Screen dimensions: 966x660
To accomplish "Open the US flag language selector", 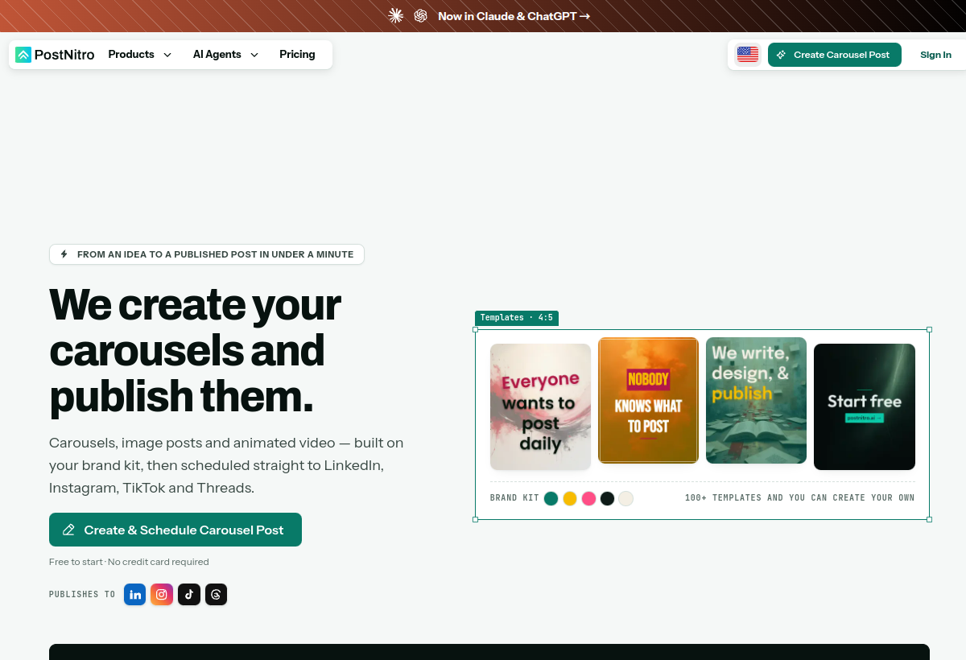I will pyautogui.click(x=748, y=55).
